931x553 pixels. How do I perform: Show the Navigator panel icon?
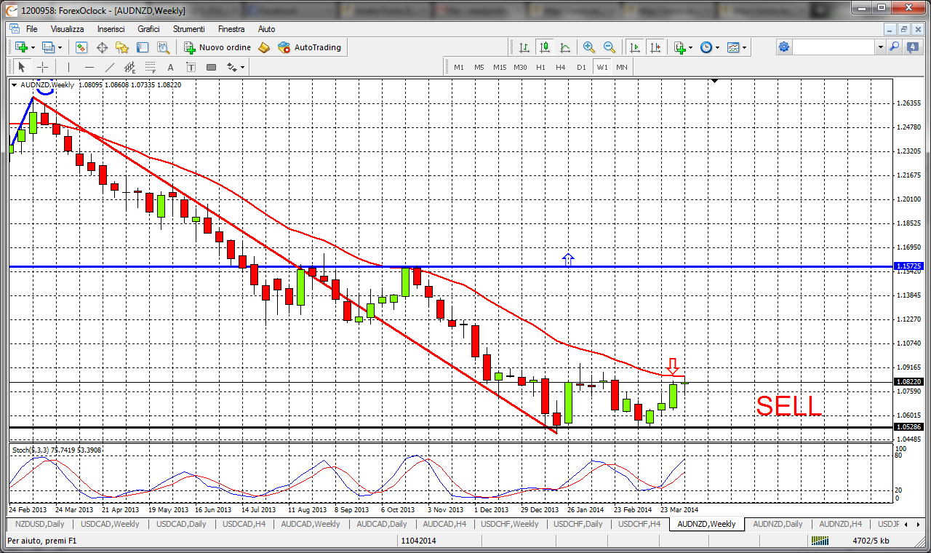click(122, 47)
